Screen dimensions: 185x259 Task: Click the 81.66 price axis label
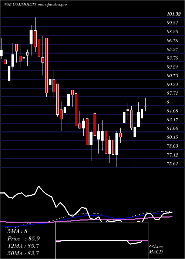point(172,128)
